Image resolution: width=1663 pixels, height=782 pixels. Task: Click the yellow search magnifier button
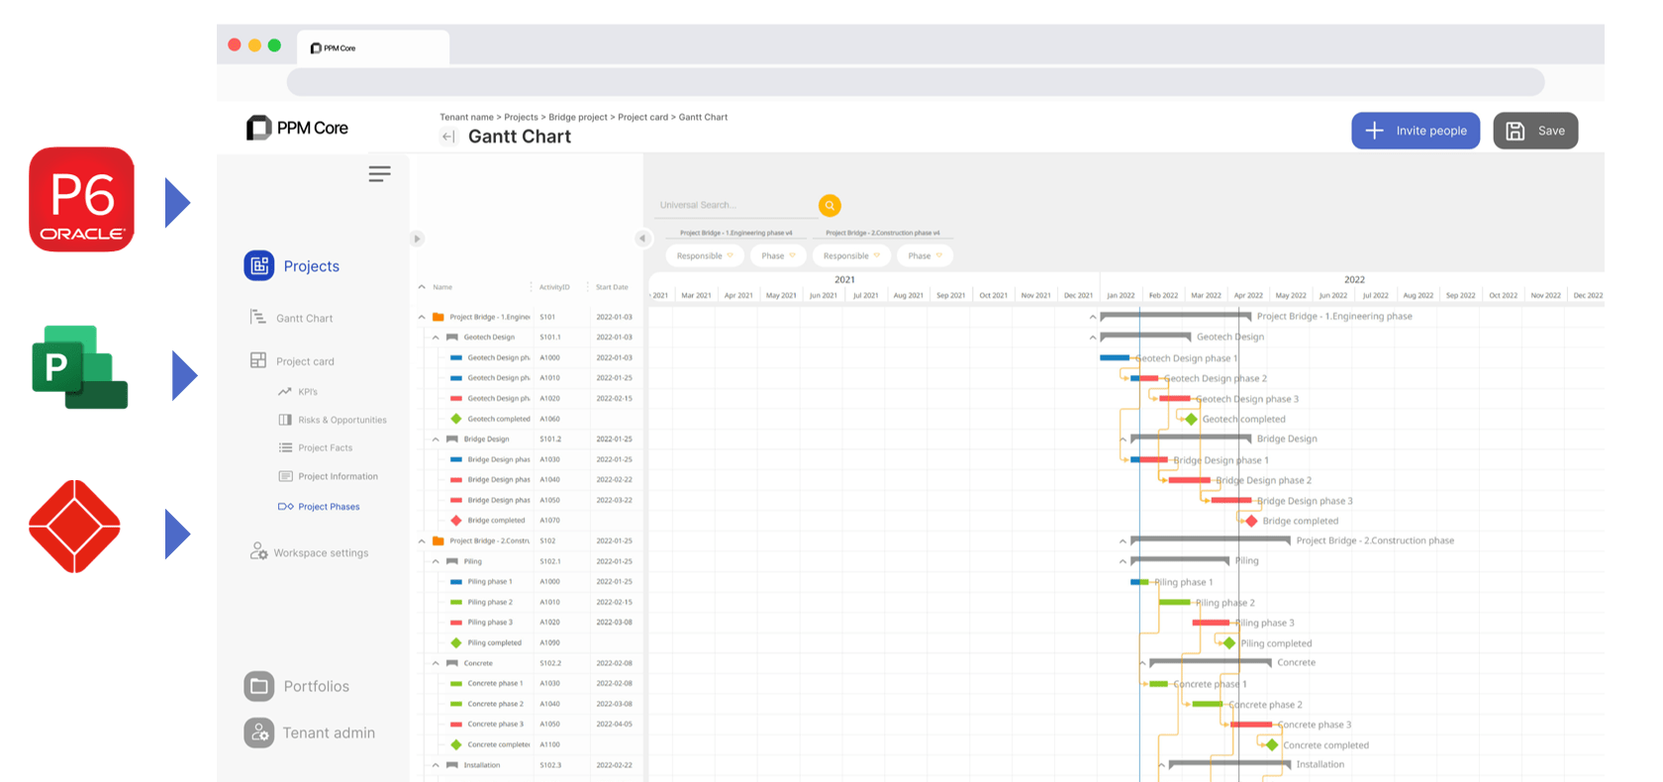pyautogui.click(x=830, y=205)
